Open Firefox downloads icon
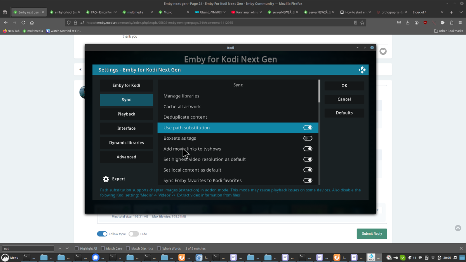466x262 pixels. click(x=408, y=23)
